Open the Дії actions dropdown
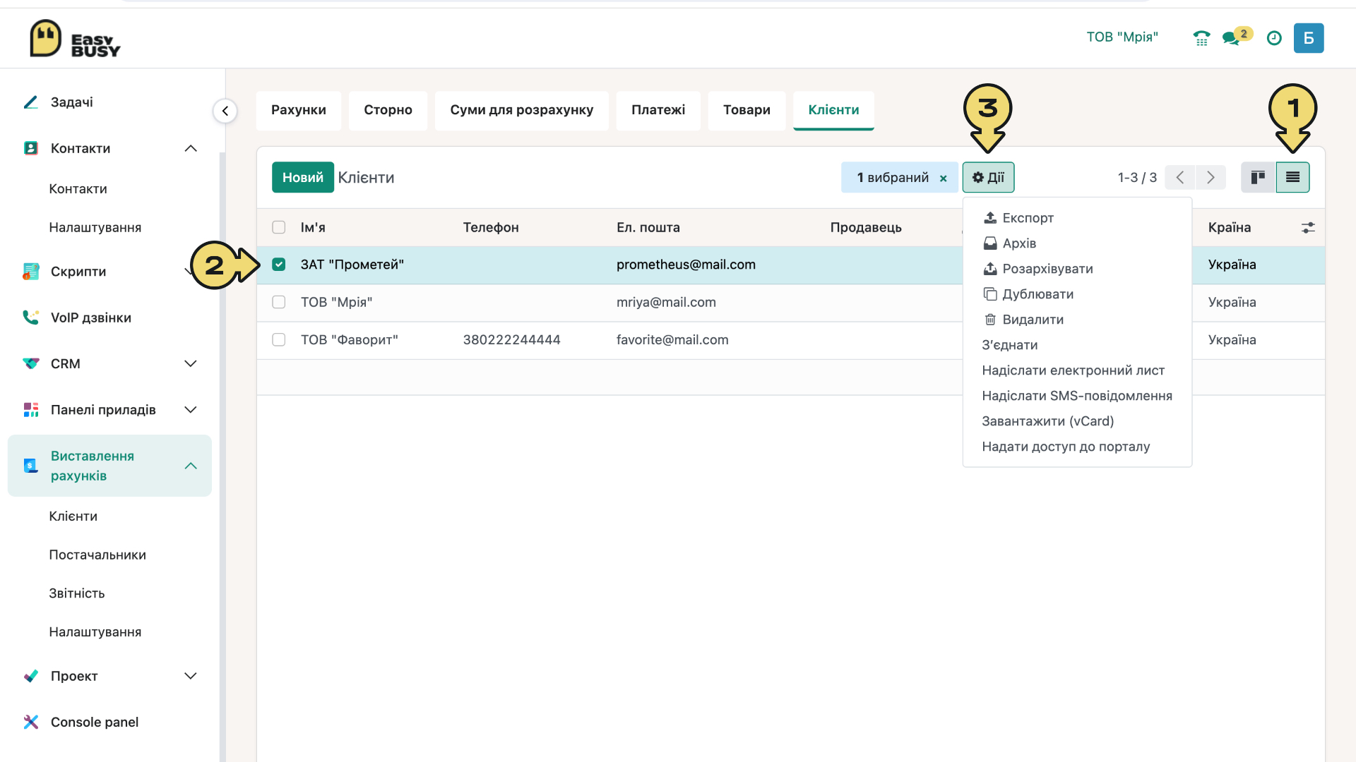Viewport: 1356px width, 762px height. 988,177
